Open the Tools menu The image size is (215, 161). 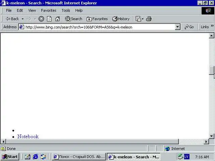point(66,10)
